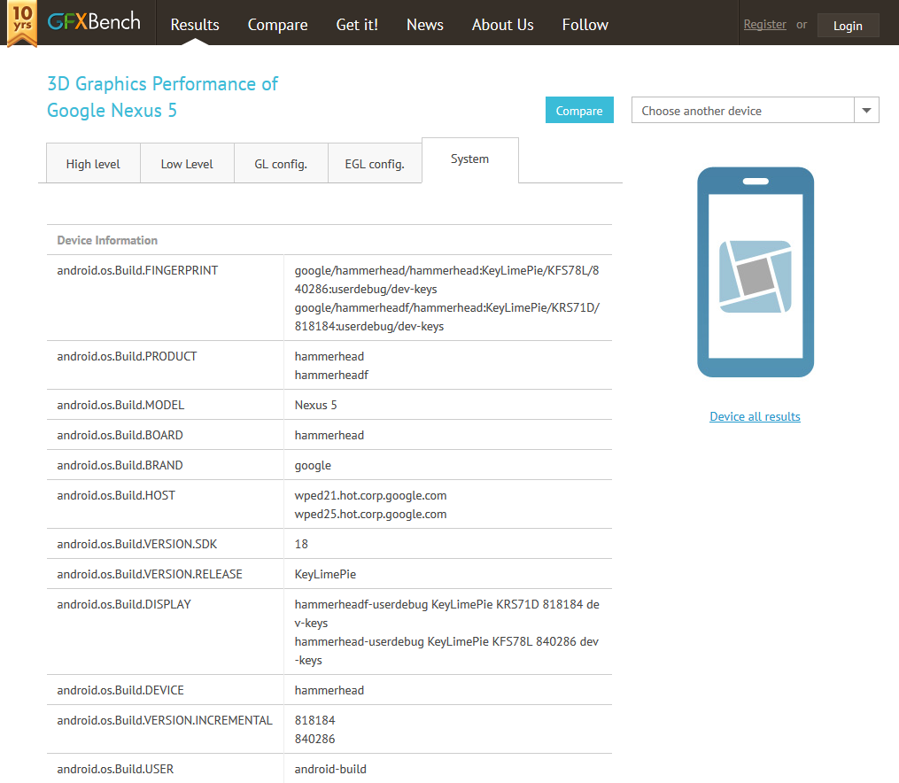Click the Nexus 5 model value

[x=316, y=406]
